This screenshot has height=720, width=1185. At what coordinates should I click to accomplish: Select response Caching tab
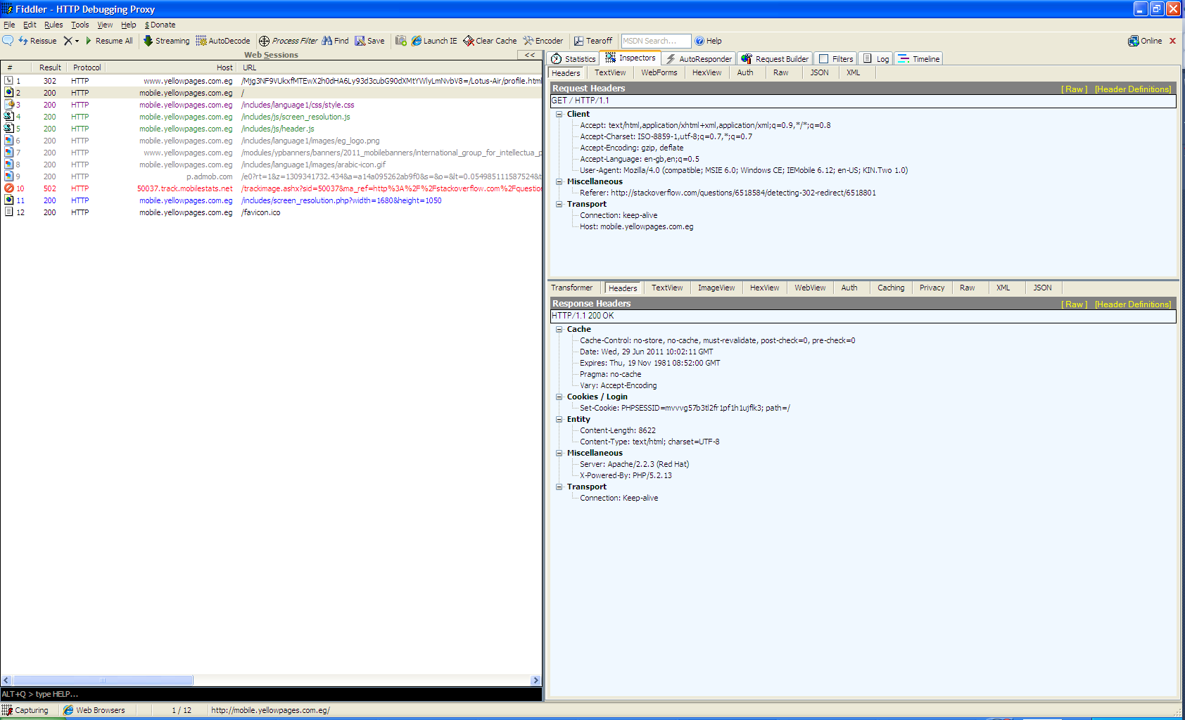click(x=891, y=288)
